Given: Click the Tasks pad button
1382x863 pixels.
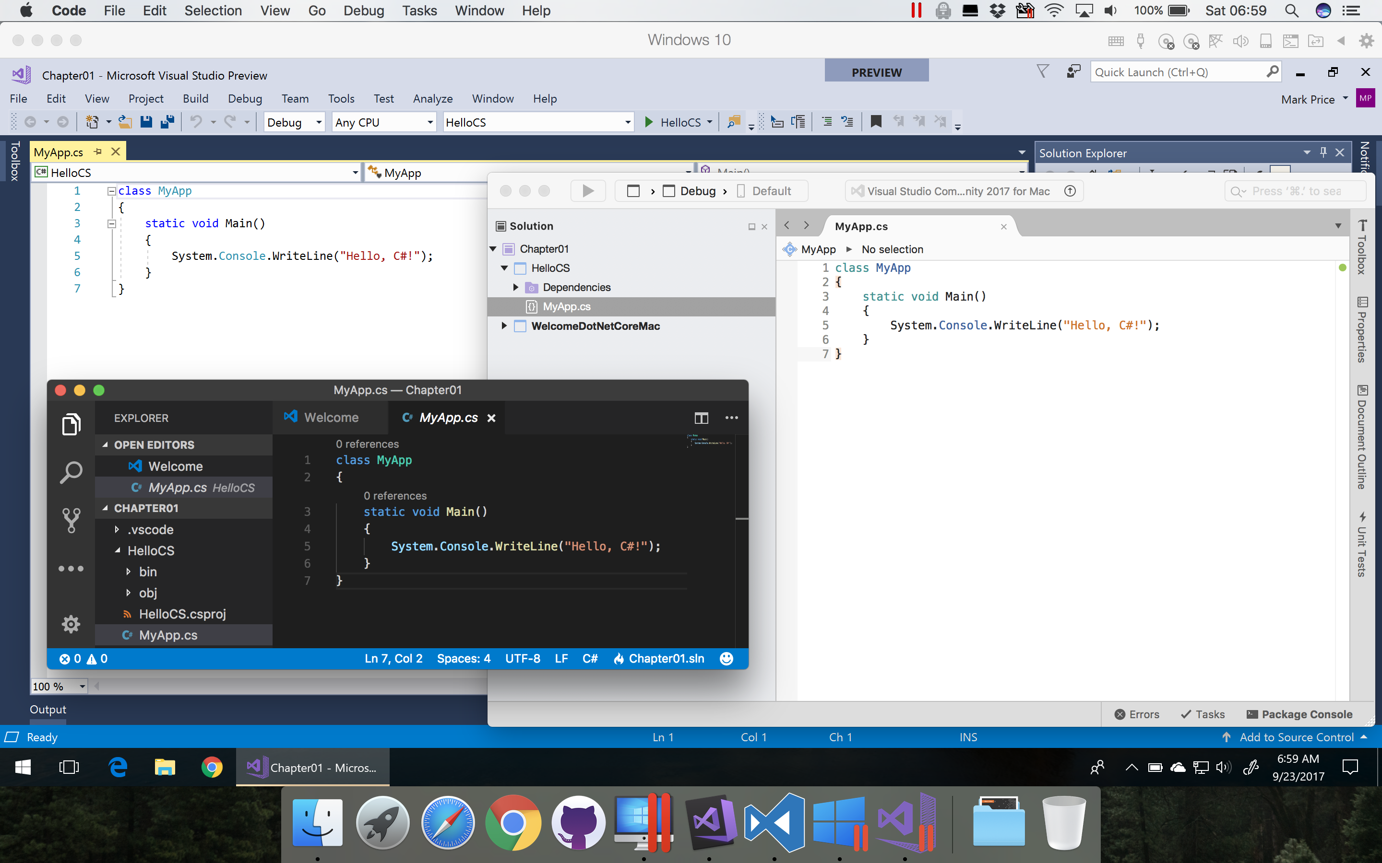Looking at the screenshot, I should click(1203, 714).
